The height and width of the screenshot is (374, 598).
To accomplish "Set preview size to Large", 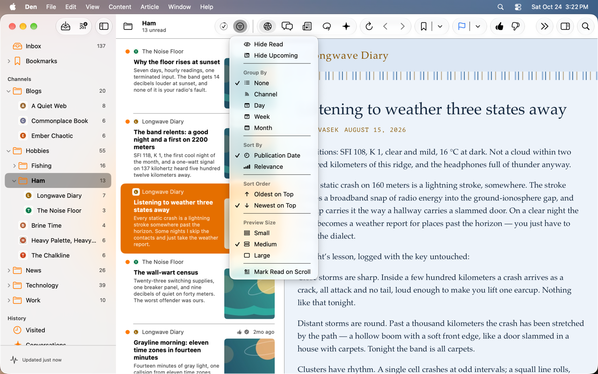I will 274,255.
